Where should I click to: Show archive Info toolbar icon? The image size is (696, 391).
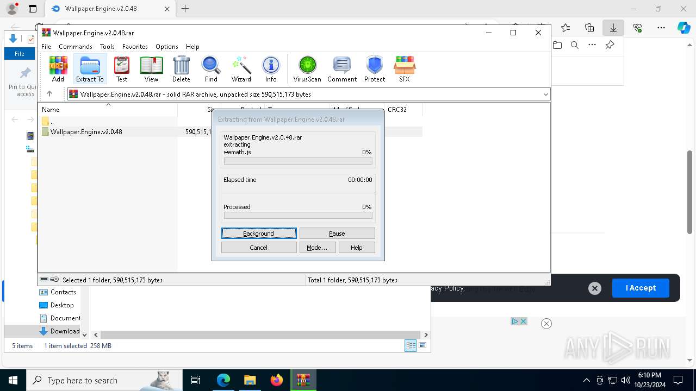coord(271,68)
